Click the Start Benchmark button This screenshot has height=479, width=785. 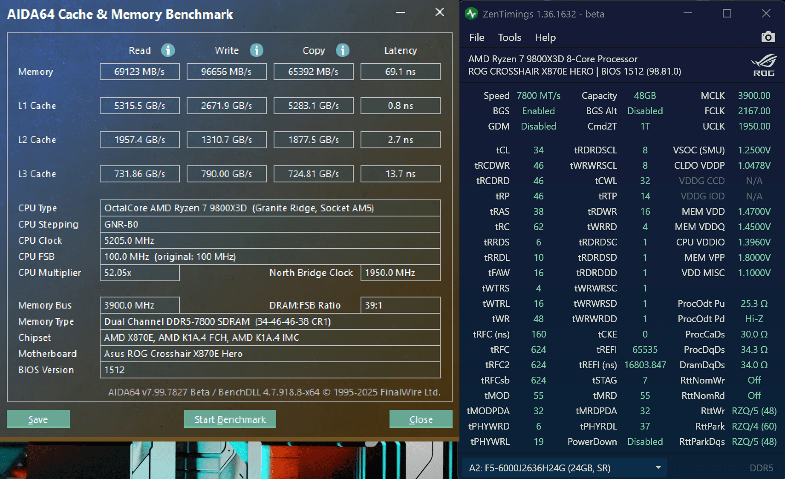pyautogui.click(x=230, y=419)
